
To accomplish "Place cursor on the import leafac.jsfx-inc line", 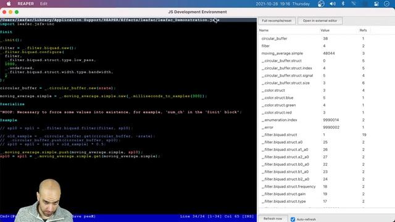I will pos(27,24).
